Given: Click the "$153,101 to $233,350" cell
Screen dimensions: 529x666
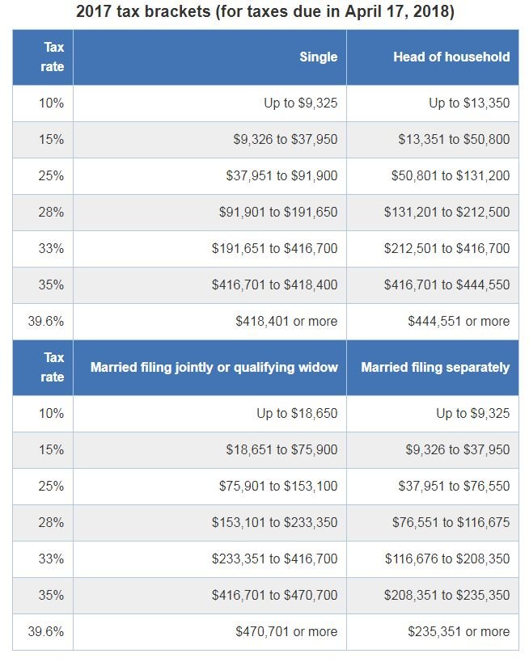Looking at the screenshot, I should tap(275, 522).
